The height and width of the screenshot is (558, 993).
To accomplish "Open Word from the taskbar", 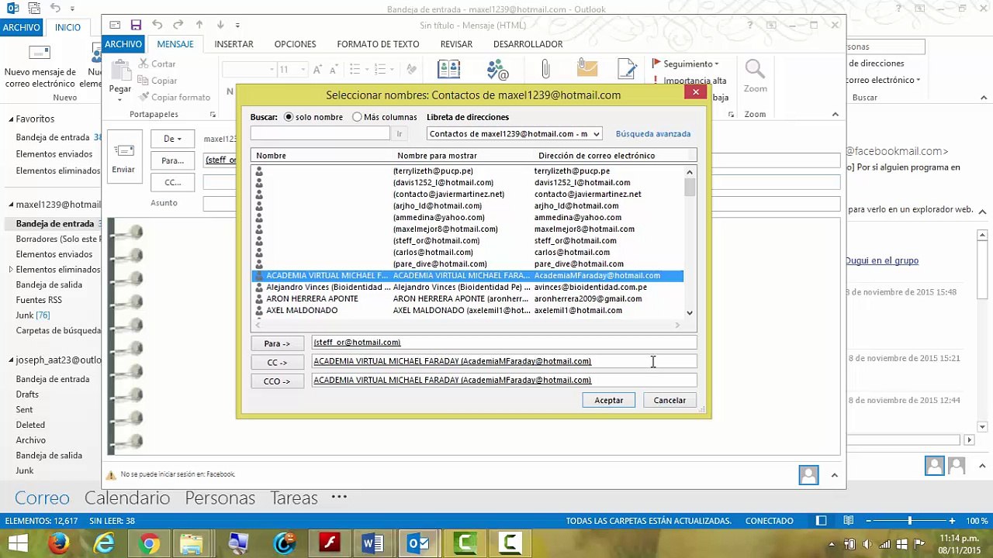I will (373, 543).
